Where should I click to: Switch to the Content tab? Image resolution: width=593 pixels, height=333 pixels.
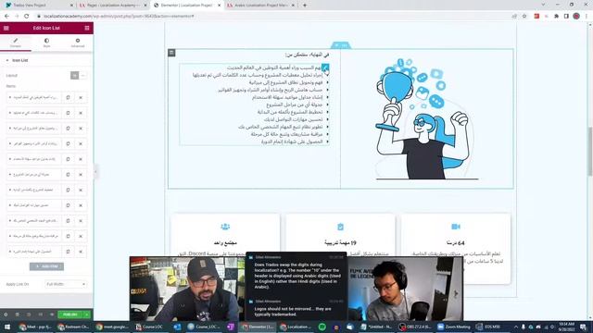16,43
